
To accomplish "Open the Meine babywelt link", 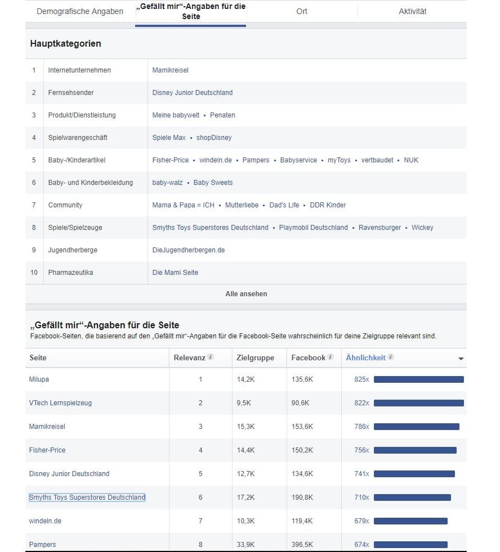I will pyautogui.click(x=176, y=115).
